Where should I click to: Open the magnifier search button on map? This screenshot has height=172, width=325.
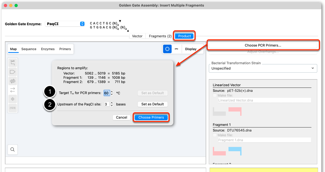coord(12,149)
